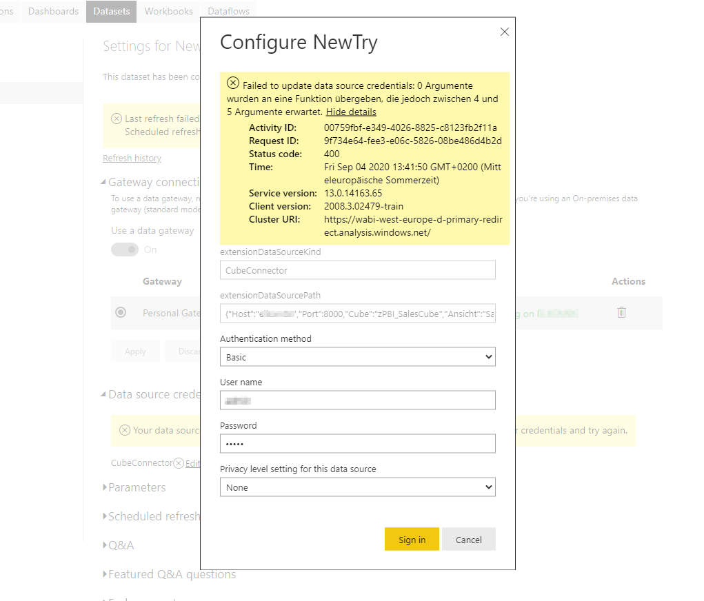This screenshot has width=704, height=601.
Task: Click the Last refresh failed error icon
Action: pyautogui.click(x=117, y=119)
